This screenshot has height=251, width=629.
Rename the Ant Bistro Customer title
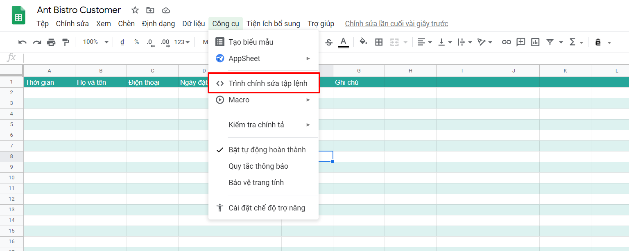coord(79,10)
